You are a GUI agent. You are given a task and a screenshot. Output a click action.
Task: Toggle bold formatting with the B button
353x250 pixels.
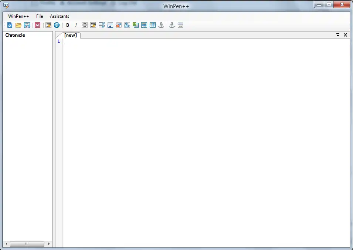pyautogui.click(x=68, y=25)
